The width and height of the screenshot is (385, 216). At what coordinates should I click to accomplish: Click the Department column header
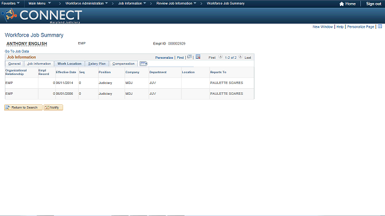[158, 72]
